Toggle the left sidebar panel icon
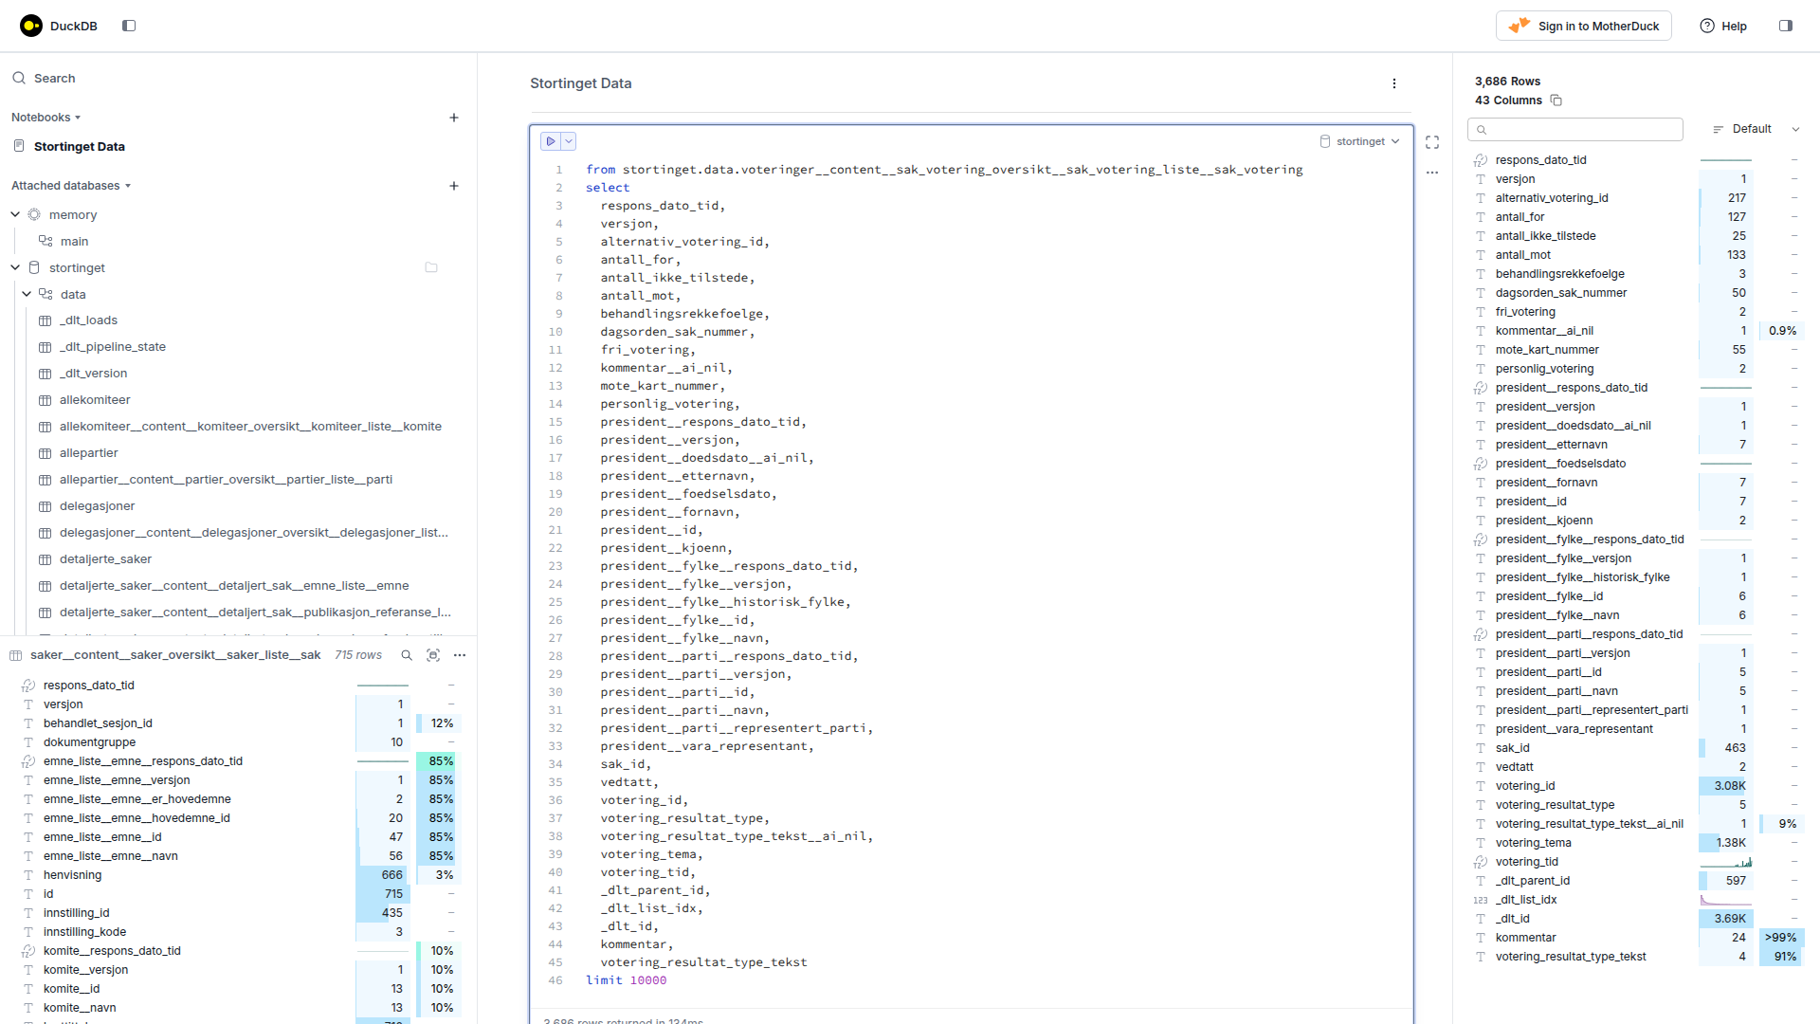The image size is (1820, 1024). pyautogui.click(x=129, y=26)
